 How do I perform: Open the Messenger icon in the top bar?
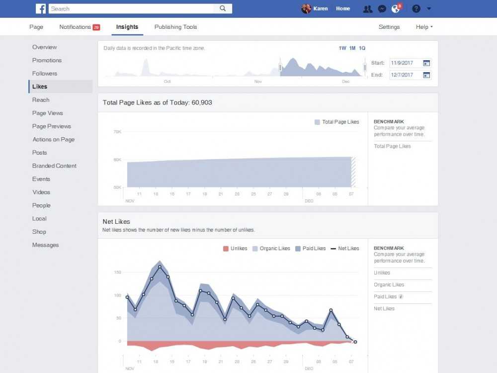(x=382, y=8)
